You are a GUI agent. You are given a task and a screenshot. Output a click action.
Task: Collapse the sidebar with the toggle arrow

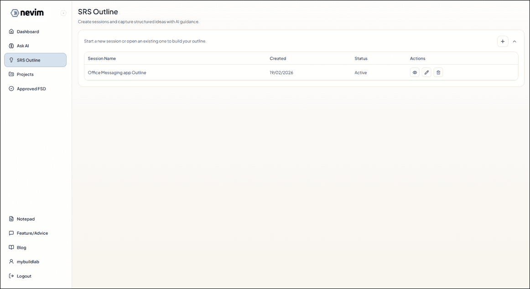(x=63, y=13)
